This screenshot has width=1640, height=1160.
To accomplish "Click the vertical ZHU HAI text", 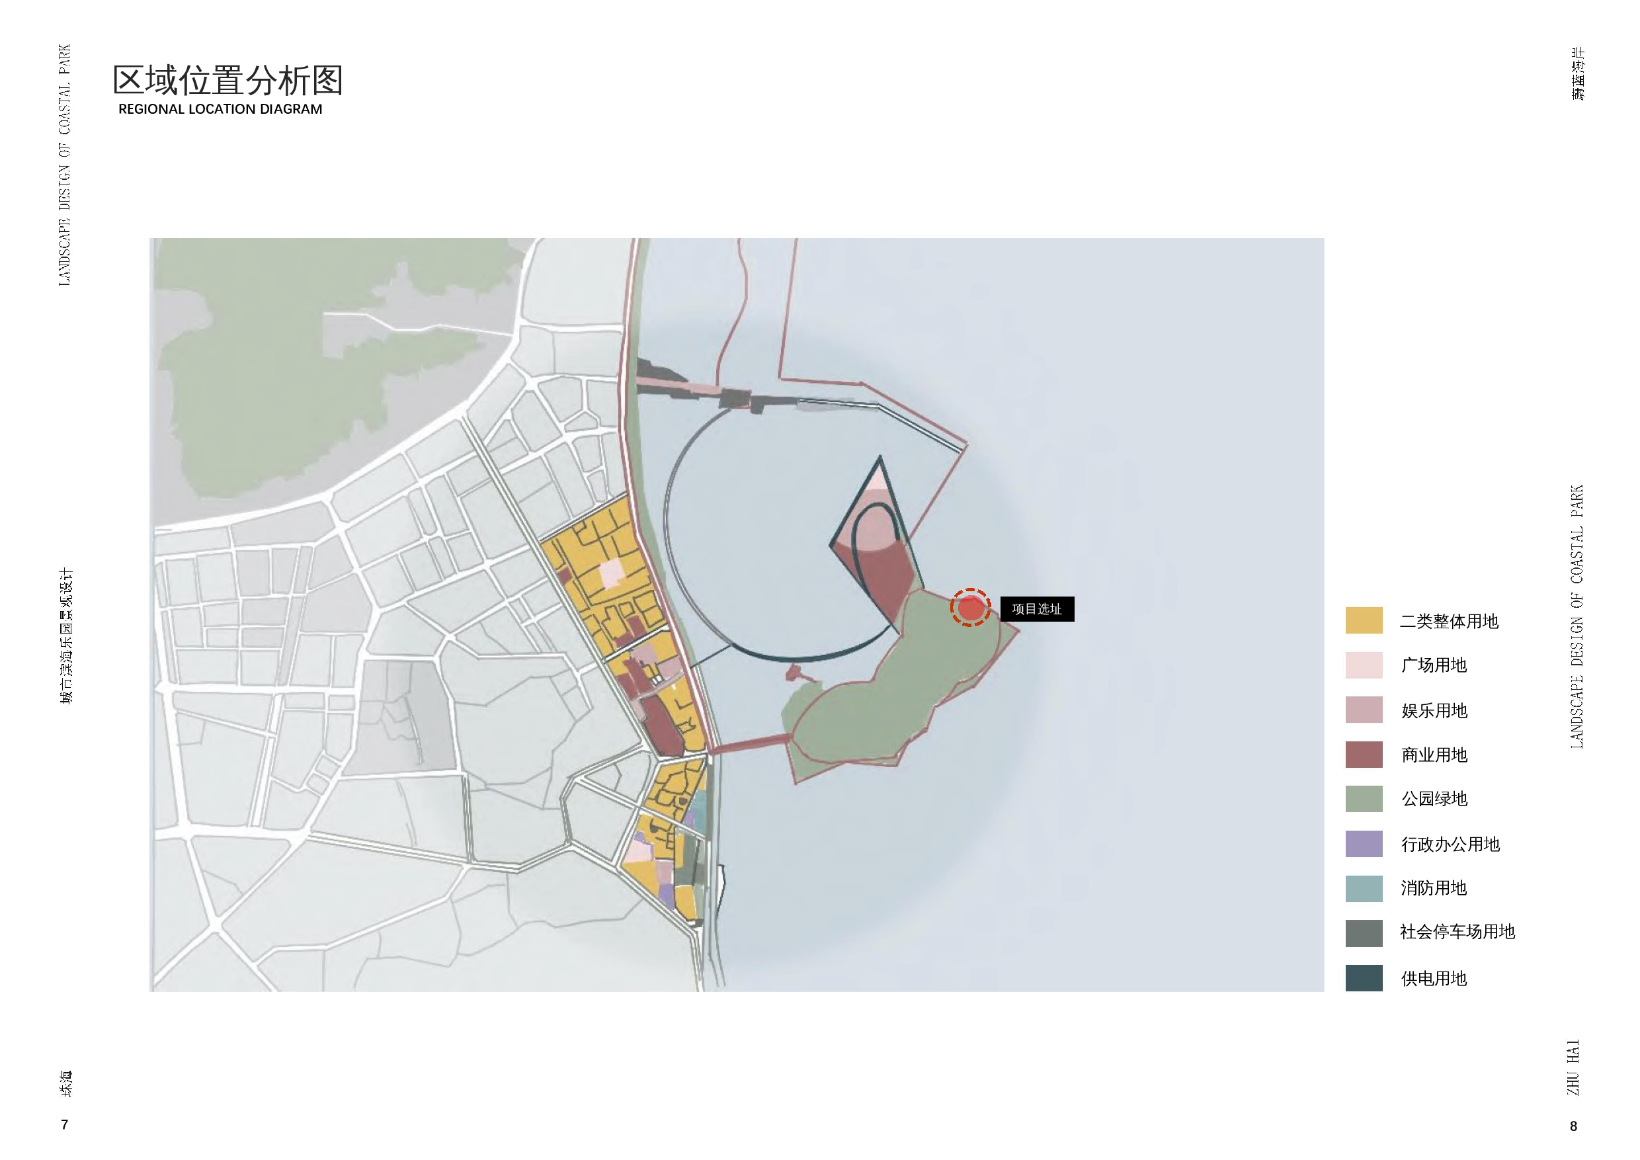I will 1574,1067.
